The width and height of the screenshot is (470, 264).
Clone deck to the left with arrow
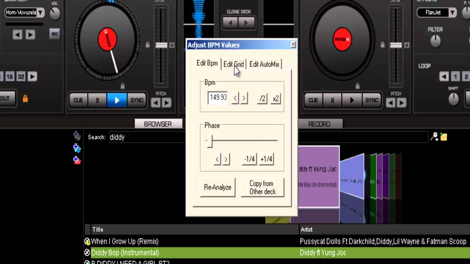(x=231, y=23)
